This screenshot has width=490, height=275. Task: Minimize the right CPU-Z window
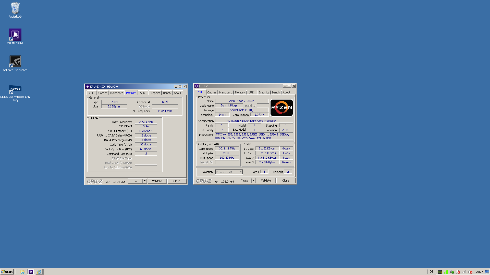(x=285, y=86)
